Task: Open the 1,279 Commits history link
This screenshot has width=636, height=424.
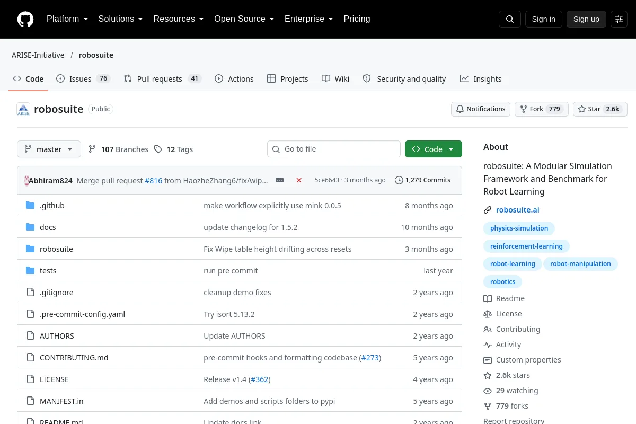Action: click(x=422, y=180)
